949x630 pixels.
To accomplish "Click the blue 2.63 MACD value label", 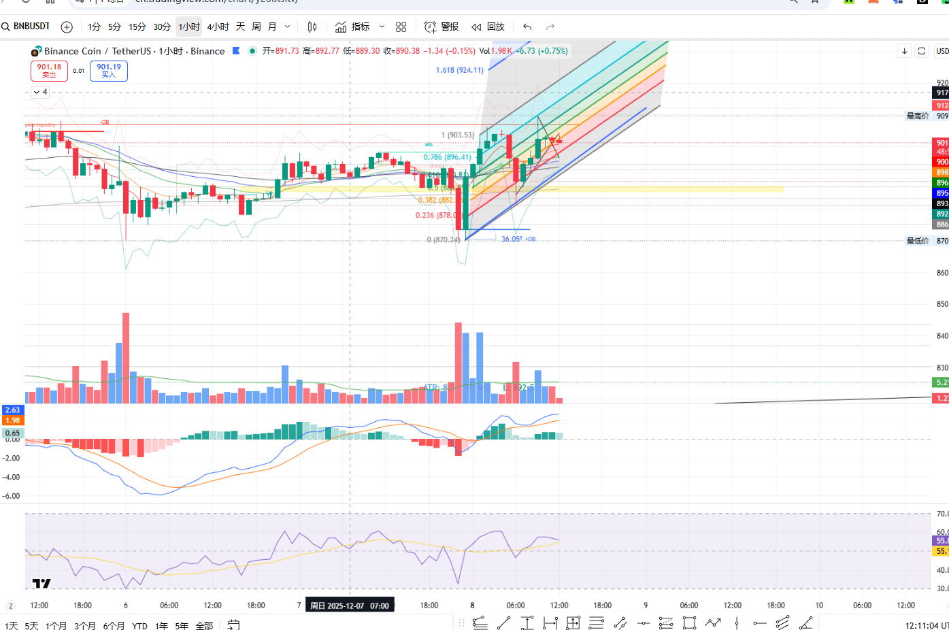I will [x=12, y=410].
